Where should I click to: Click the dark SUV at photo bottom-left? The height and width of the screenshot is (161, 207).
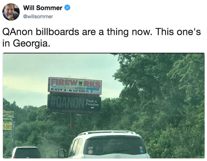tap(25, 152)
